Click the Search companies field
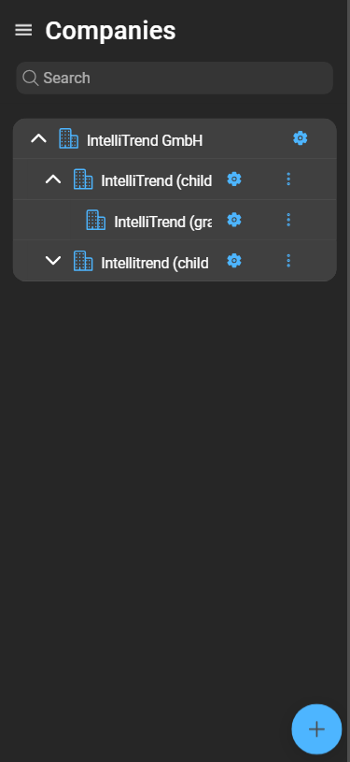 click(x=175, y=78)
